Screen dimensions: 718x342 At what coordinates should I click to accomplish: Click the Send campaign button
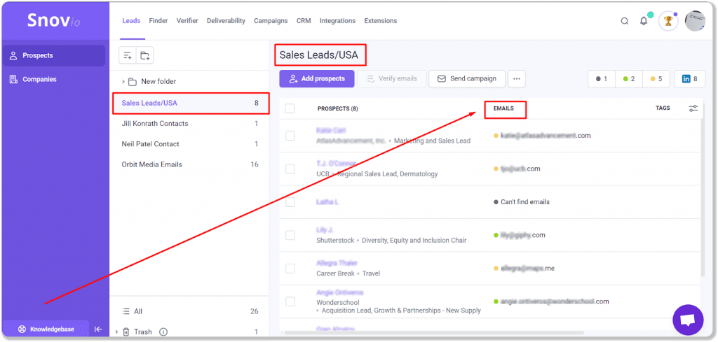click(x=466, y=79)
